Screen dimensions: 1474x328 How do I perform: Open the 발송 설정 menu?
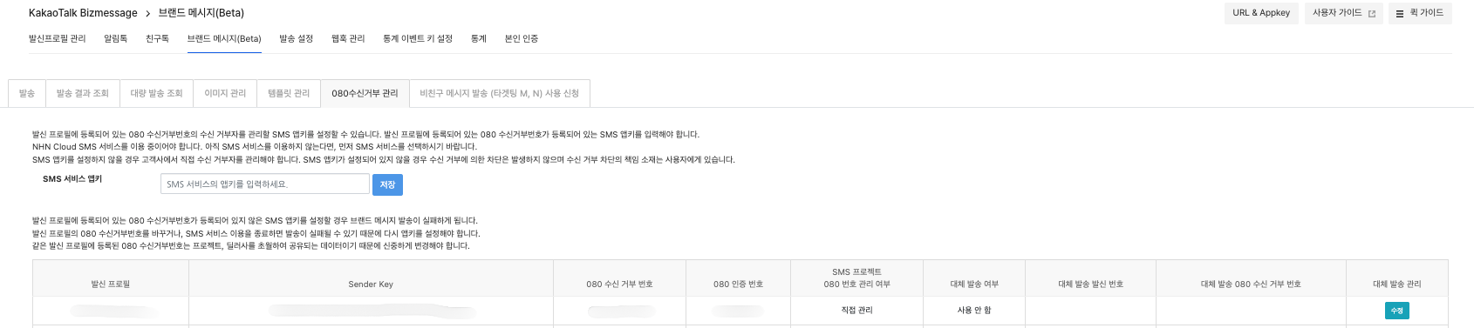296,38
